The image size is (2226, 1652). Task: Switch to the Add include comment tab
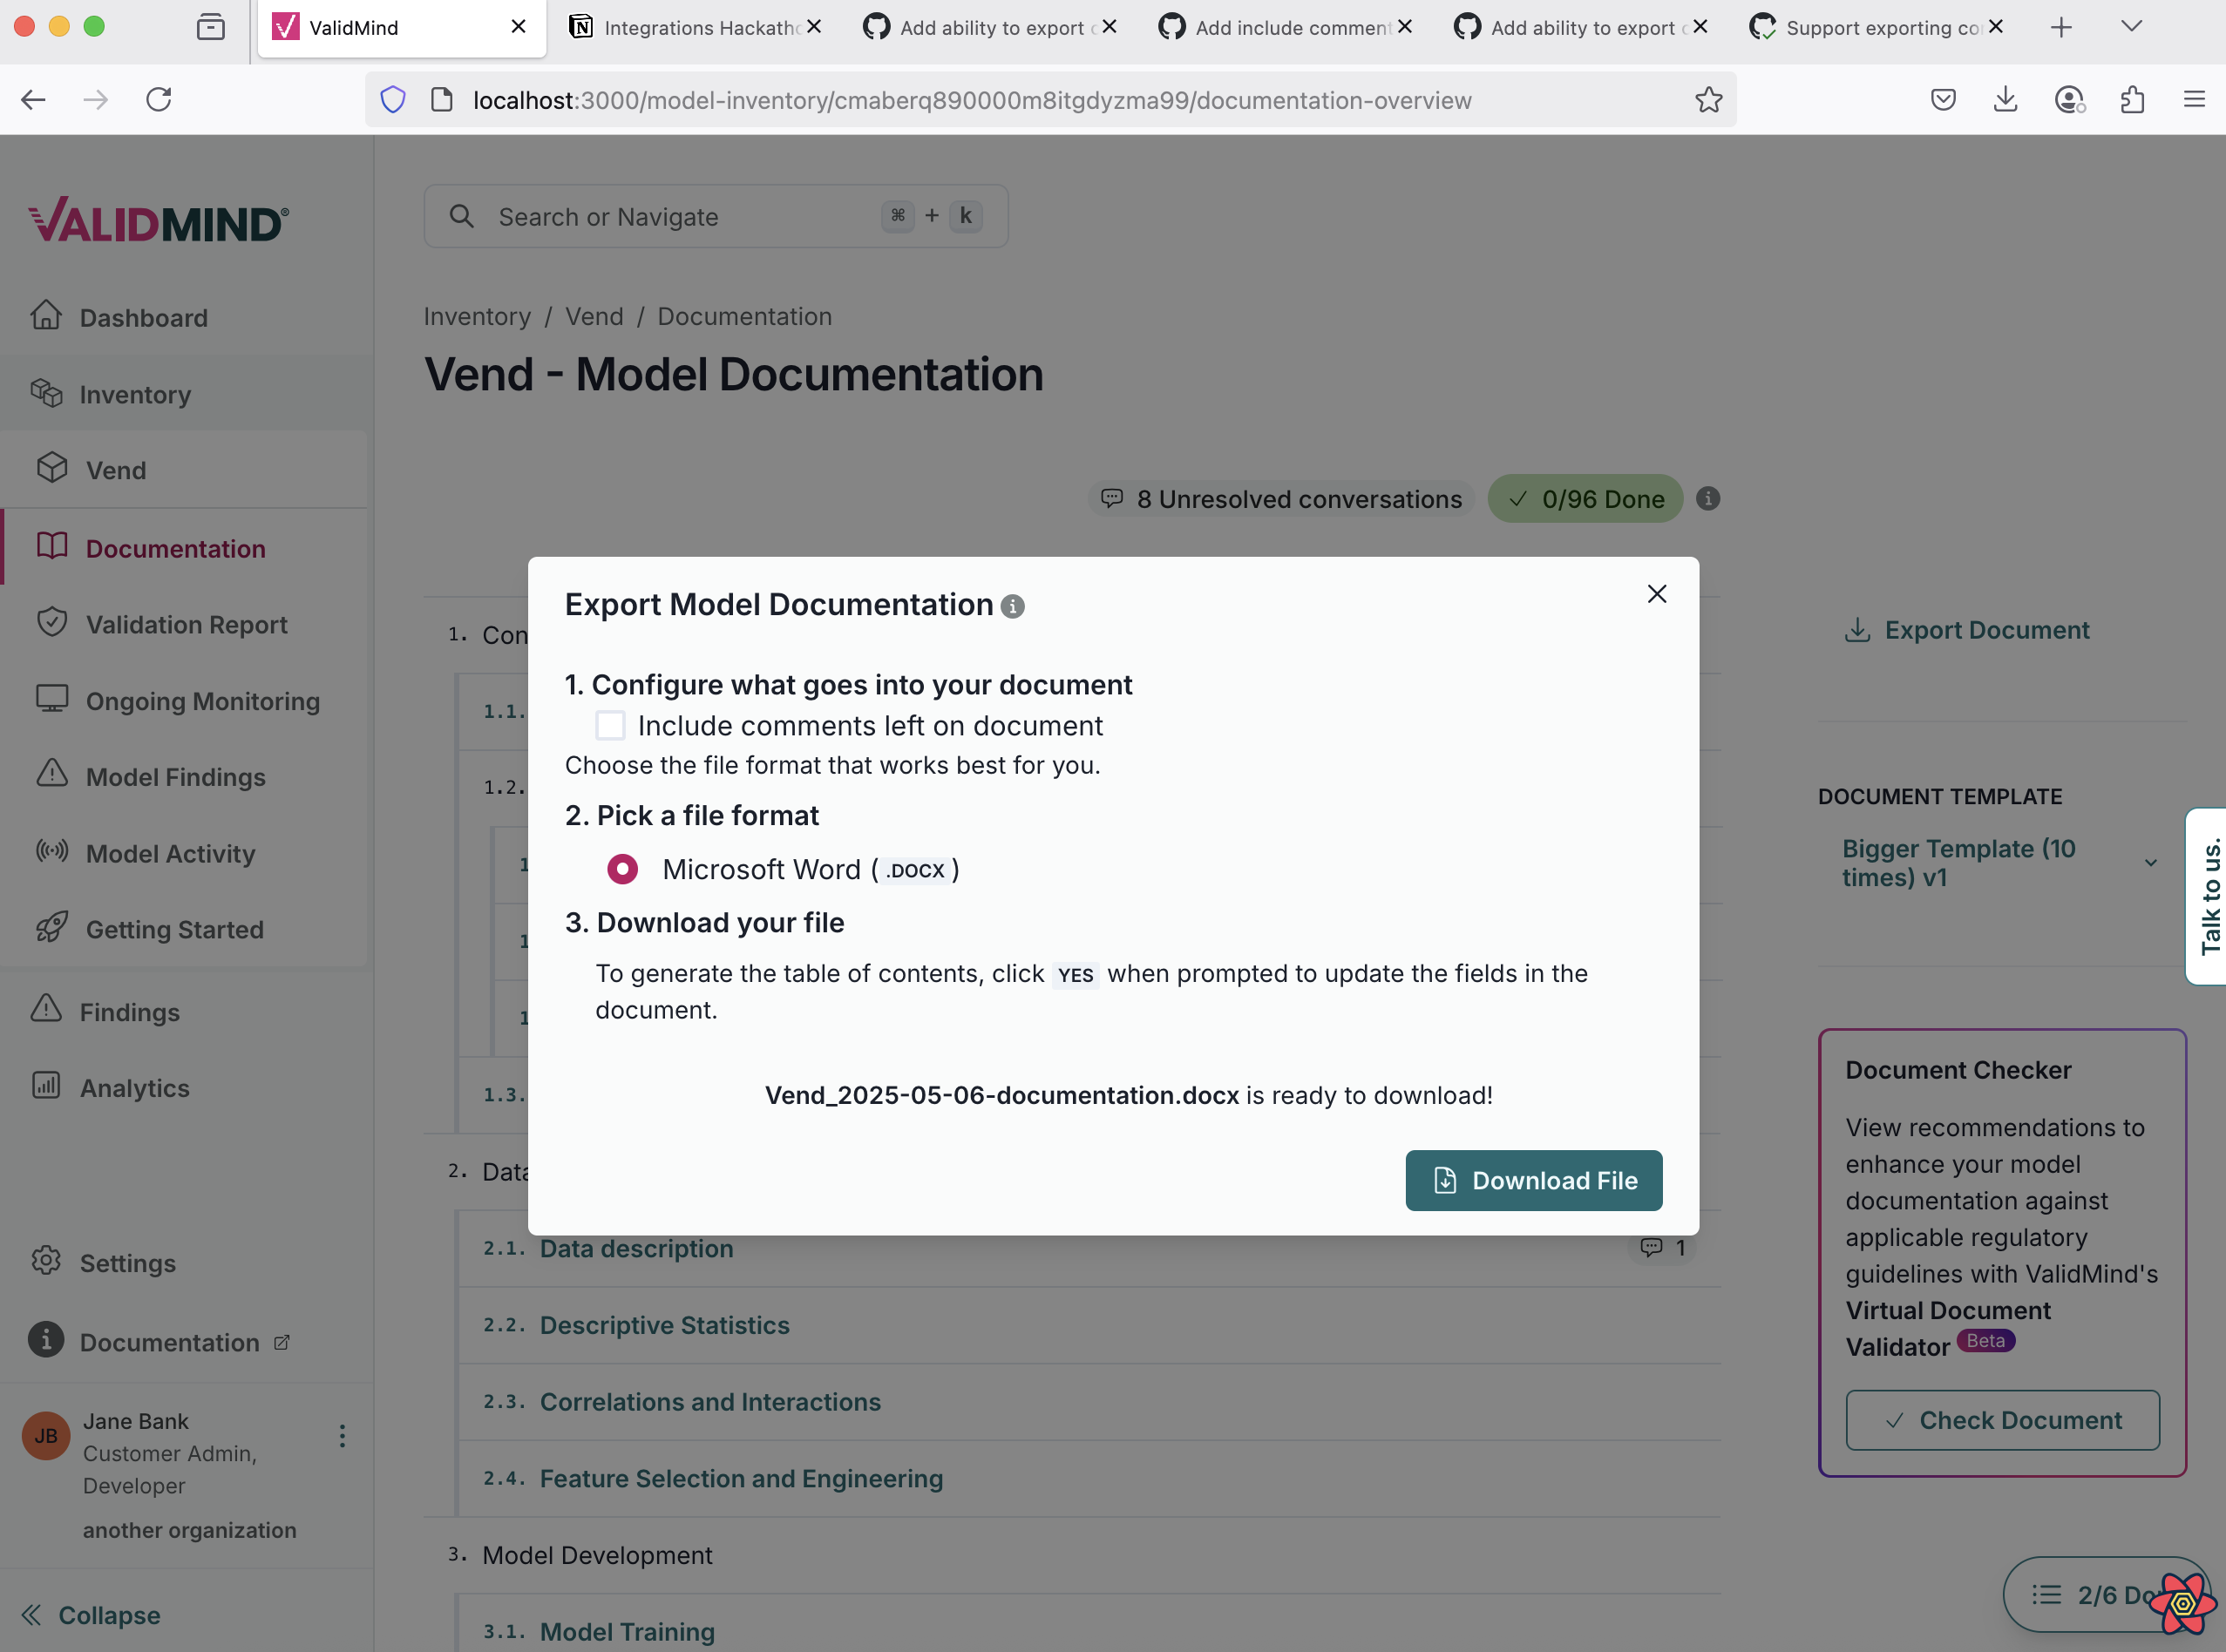pyautogui.click(x=1286, y=27)
